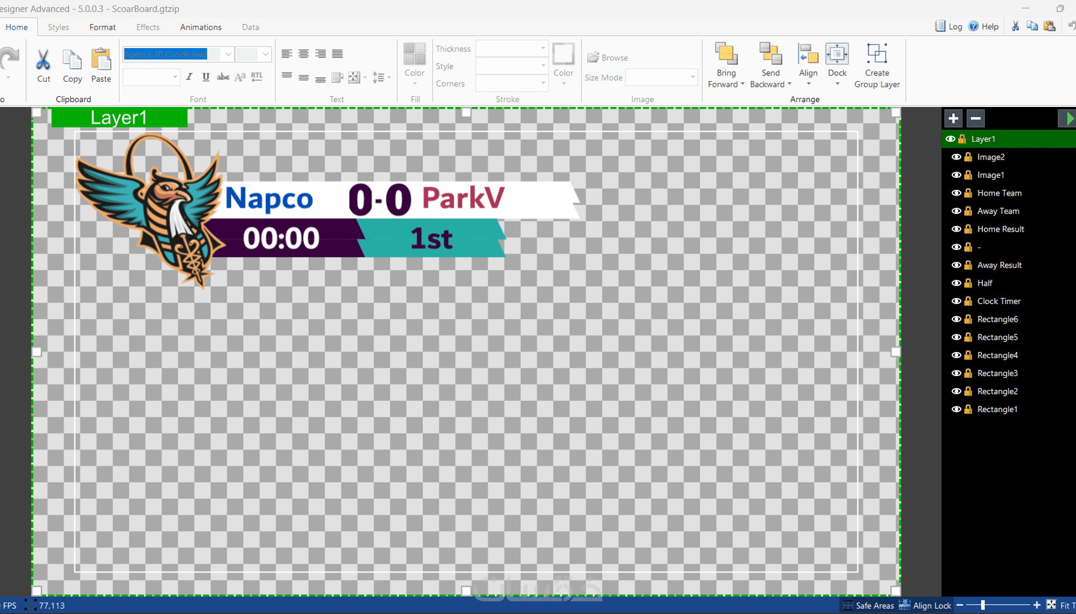Click the Bring Forward icon
Screen dimensions: 1076x614
pos(726,54)
